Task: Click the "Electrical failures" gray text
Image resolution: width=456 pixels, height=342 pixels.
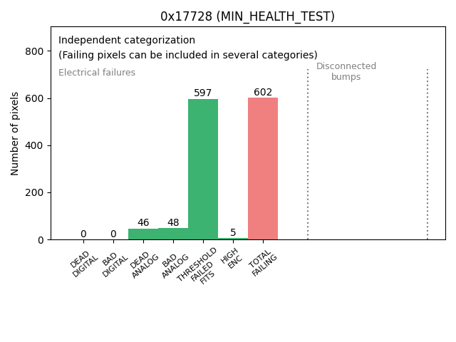Action: tap(97, 73)
